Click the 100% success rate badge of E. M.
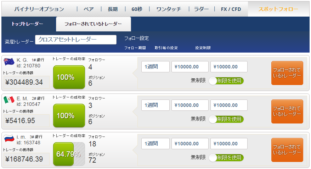The height and width of the screenshot is (169, 311). [x=69, y=116]
